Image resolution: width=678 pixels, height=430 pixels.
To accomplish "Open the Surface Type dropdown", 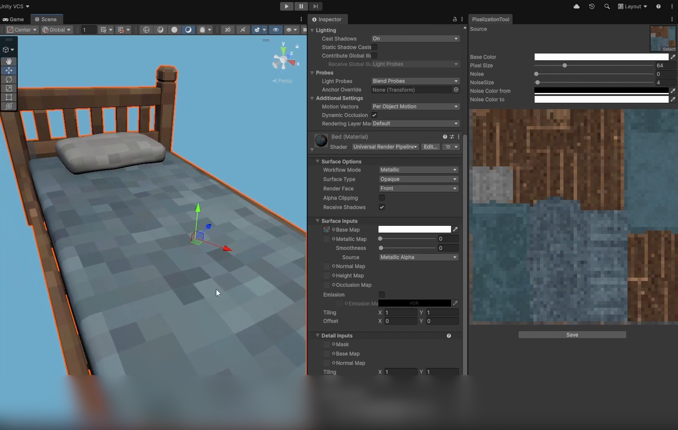I will click(x=418, y=179).
